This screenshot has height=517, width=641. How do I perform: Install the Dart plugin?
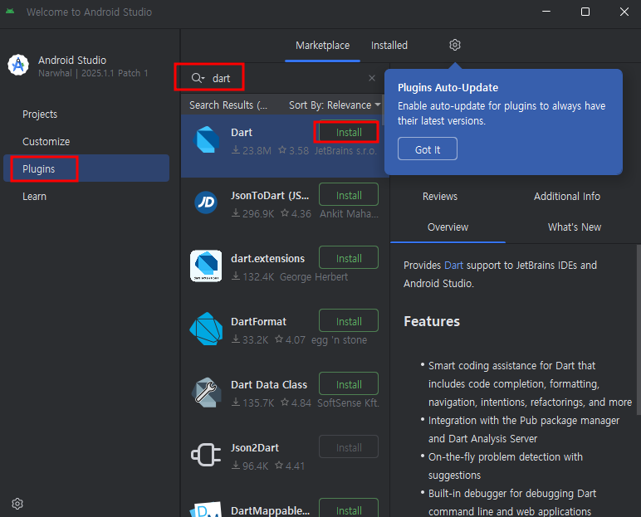pyautogui.click(x=349, y=132)
